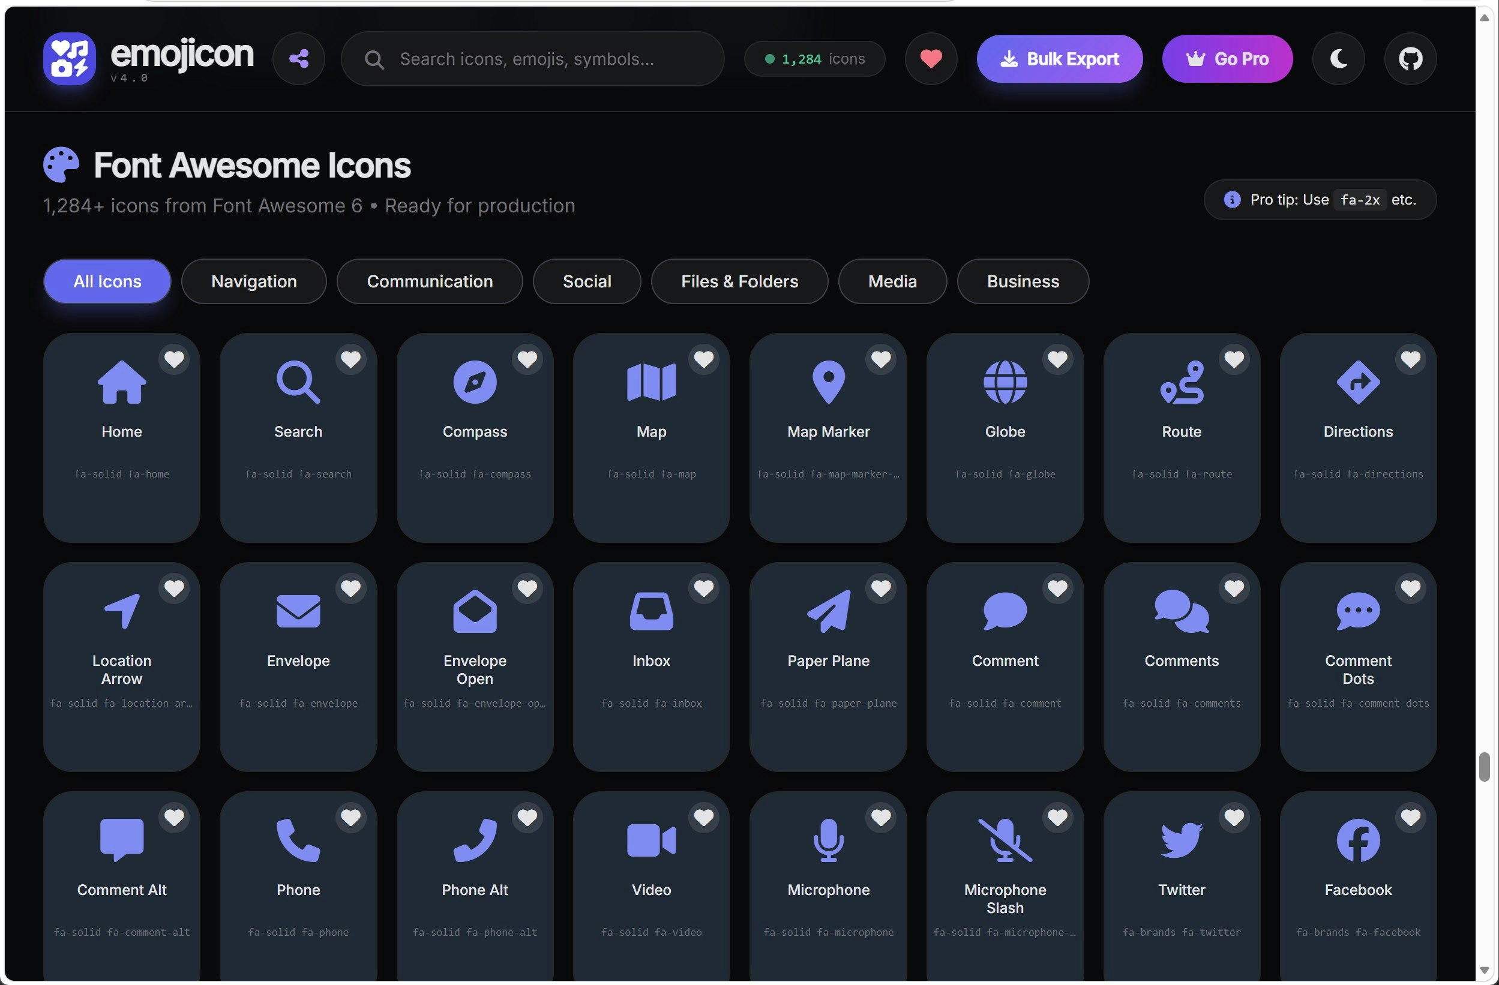Image resolution: width=1499 pixels, height=985 pixels.
Task: Choose the Facebook icon card
Action: [x=1358, y=885]
